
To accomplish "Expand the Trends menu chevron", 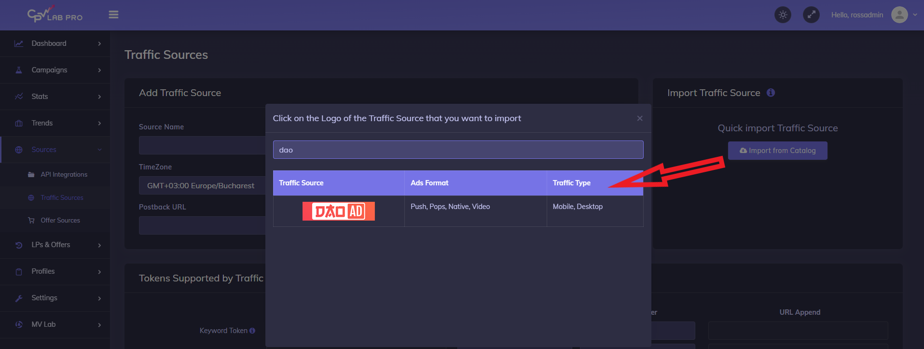I will [99, 123].
